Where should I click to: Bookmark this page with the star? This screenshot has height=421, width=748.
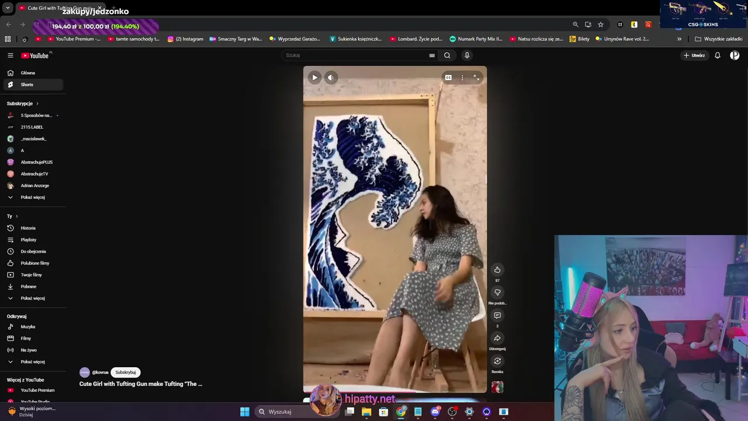click(601, 25)
